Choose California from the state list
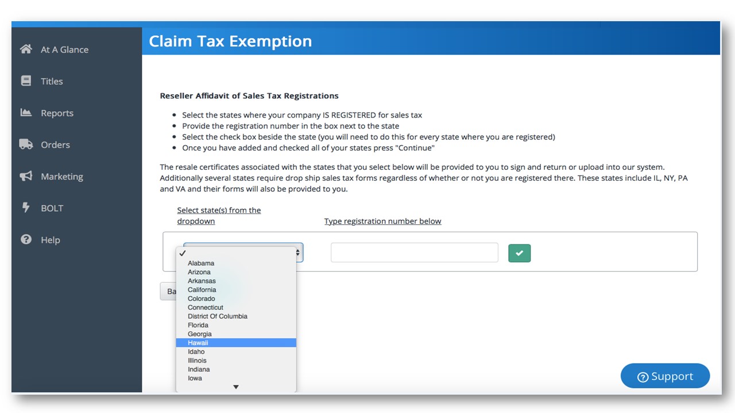 [x=202, y=290]
